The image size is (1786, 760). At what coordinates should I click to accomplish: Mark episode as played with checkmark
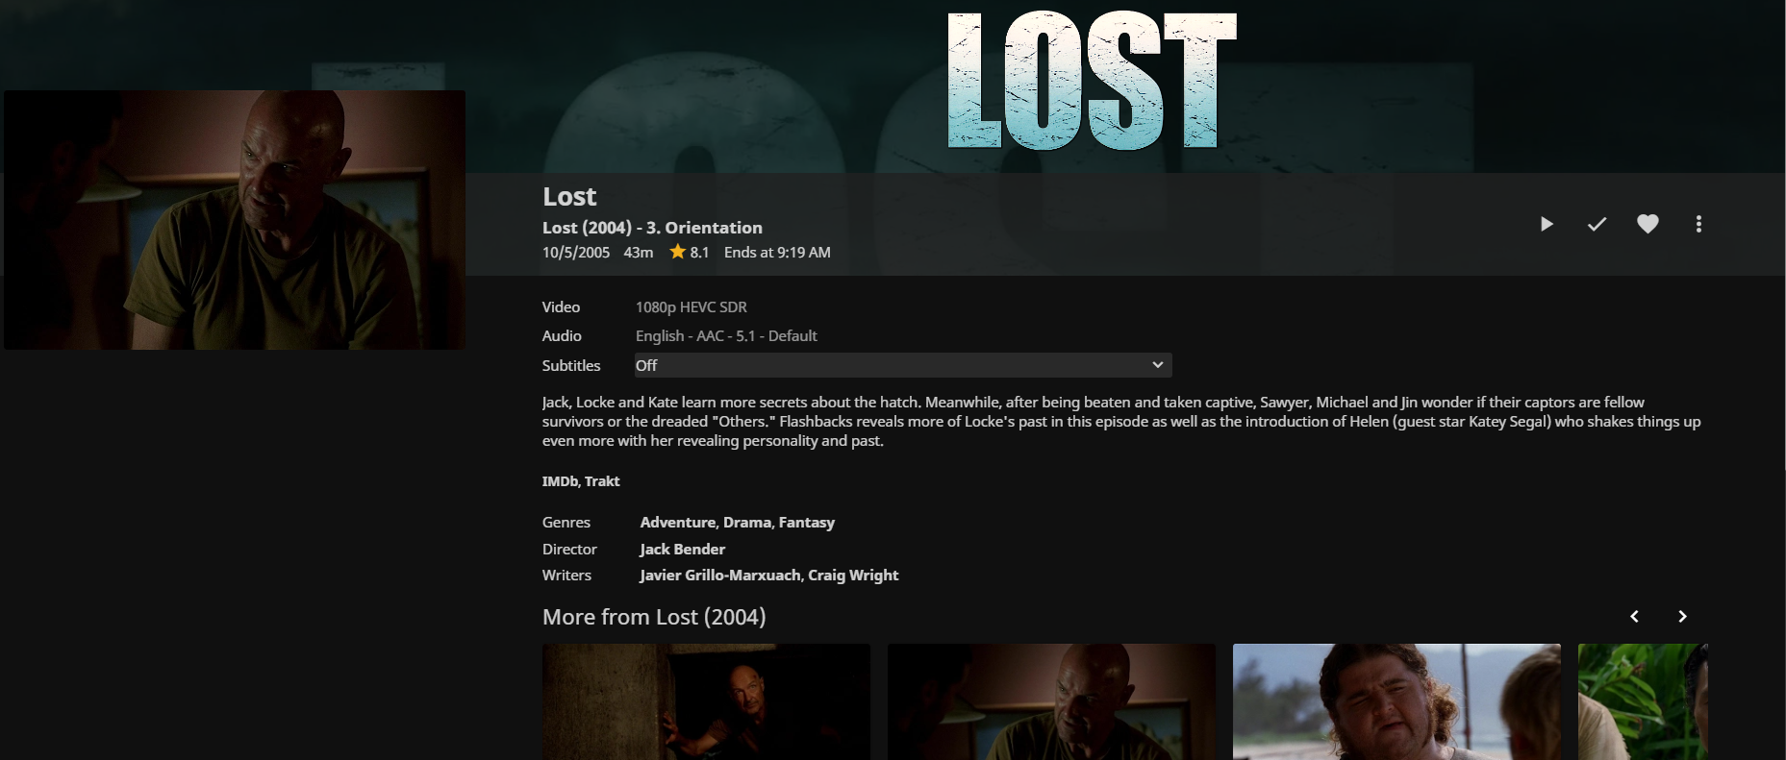coord(1597,224)
